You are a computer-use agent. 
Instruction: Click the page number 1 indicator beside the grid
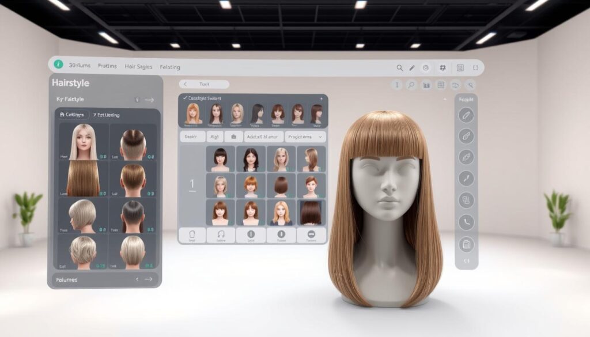click(x=192, y=185)
